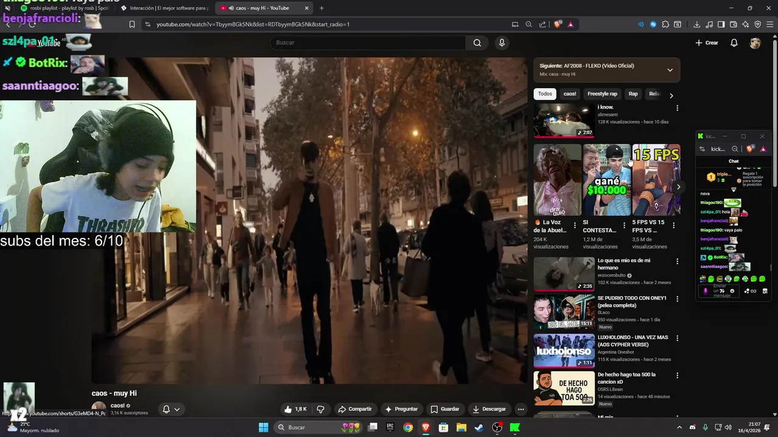The image size is (778, 437).
Task: Open the browser extensions puzzle icon
Action: pos(665,24)
